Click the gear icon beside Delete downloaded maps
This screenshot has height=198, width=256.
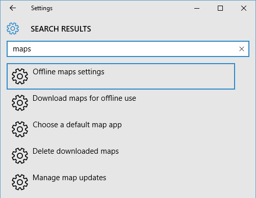click(x=20, y=156)
